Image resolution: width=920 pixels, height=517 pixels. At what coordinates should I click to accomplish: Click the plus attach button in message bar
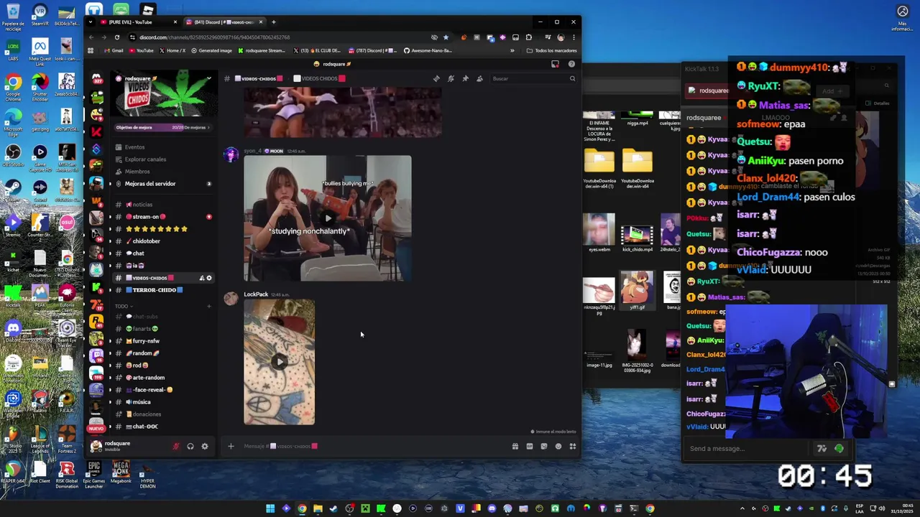(x=231, y=446)
